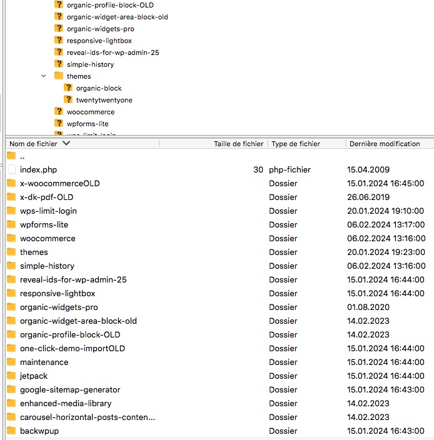Select organic-widget-area-block-old in the tree
Image resolution: width=434 pixels, height=440 pixels.
118,17
